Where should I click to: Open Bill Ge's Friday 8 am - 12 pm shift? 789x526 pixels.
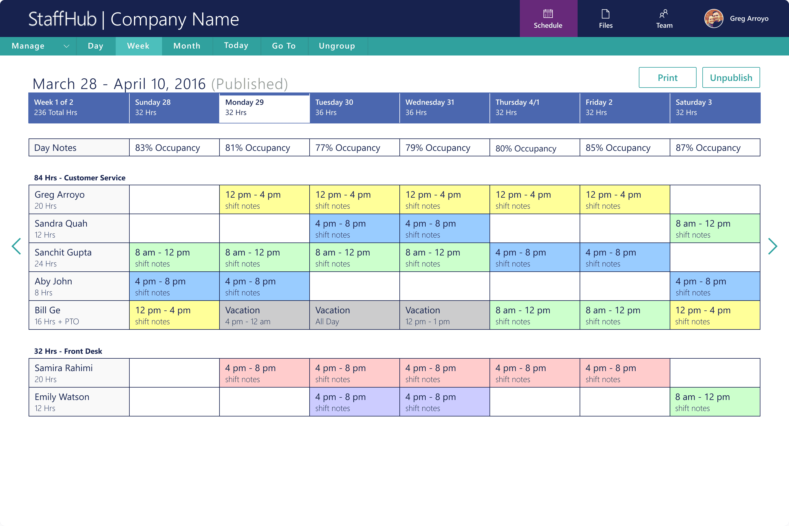(x=625, y=315)
